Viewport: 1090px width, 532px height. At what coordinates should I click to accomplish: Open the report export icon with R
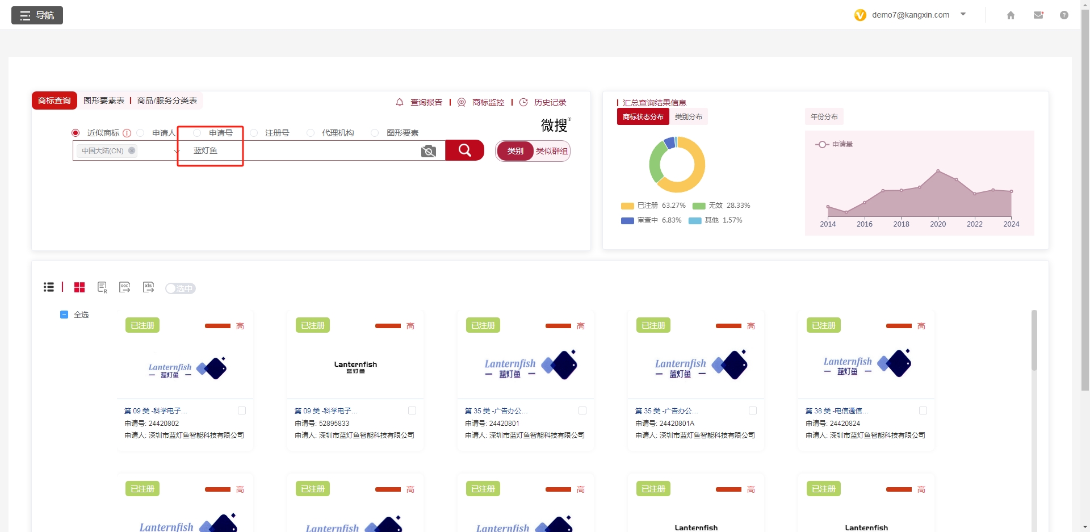(x=102, y=288)
